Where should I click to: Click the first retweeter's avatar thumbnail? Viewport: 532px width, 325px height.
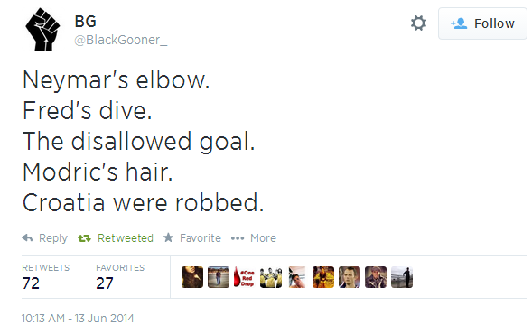coord(192,277)
